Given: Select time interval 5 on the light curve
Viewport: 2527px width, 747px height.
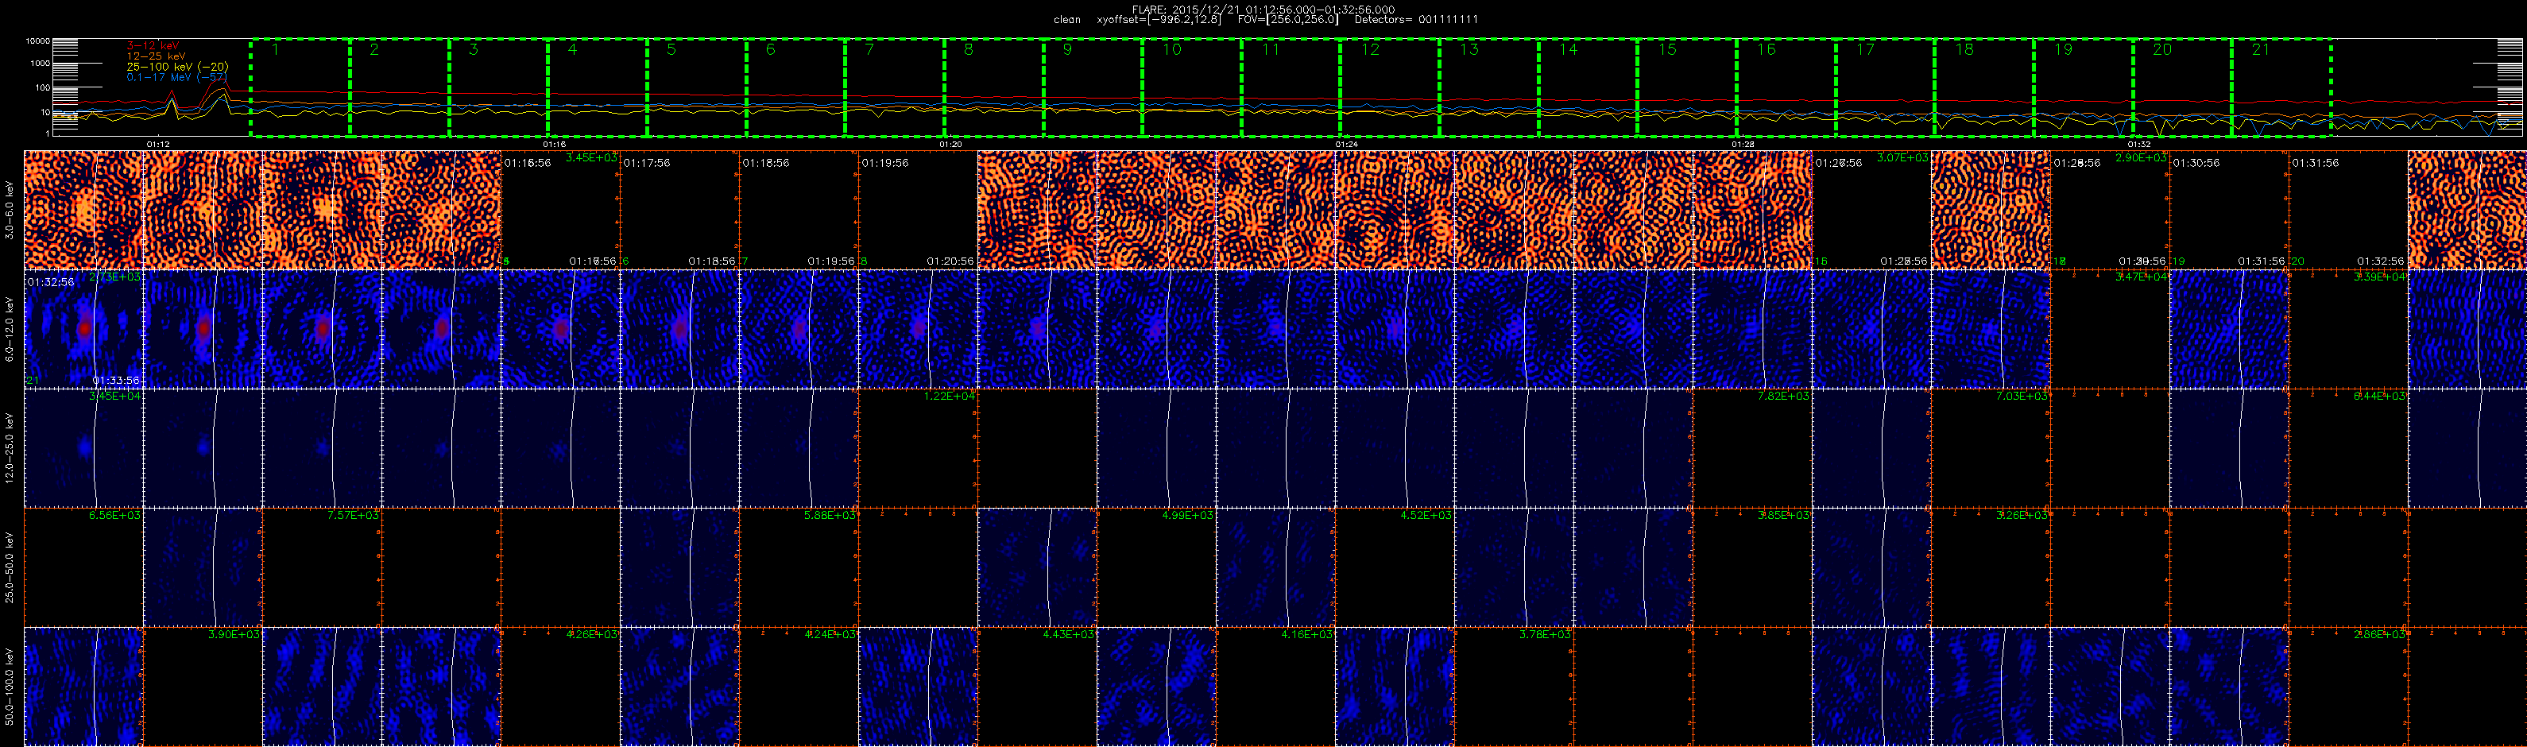Looking at the screenshot, I should click(x=696, y=88).
